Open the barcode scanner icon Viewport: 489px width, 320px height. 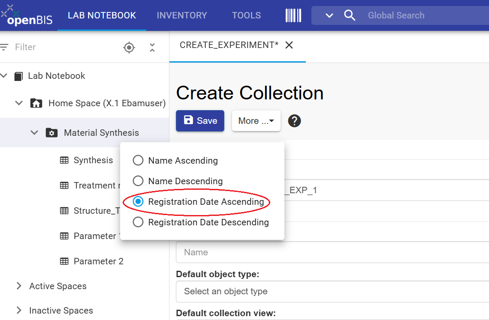point(293,15)
